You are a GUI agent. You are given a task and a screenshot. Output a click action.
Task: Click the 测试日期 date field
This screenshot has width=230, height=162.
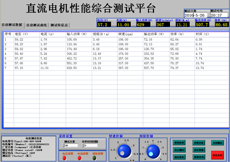tap(196, 15)
